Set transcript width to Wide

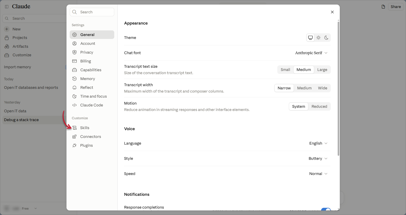[322, 88]
